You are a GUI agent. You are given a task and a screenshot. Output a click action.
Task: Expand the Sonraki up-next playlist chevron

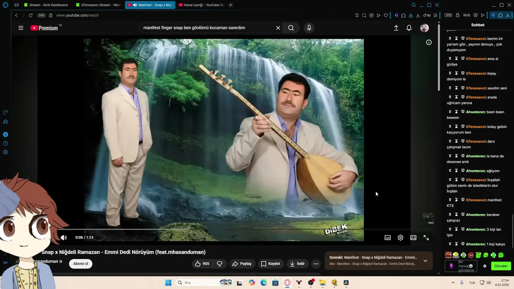(x=425, y=261)
